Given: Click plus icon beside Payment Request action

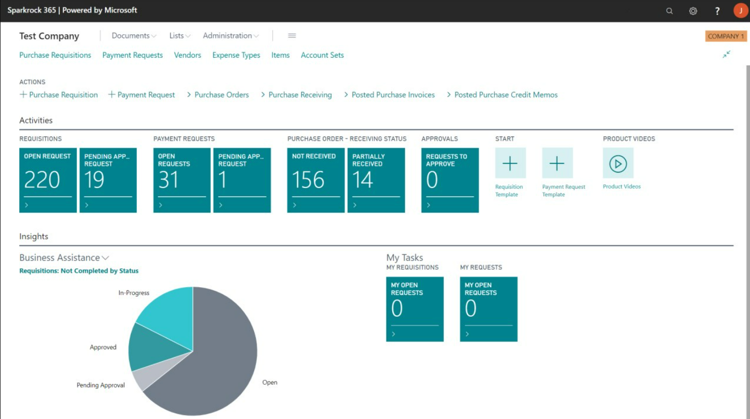Looking at the screenshot, I should pos(111,95).
